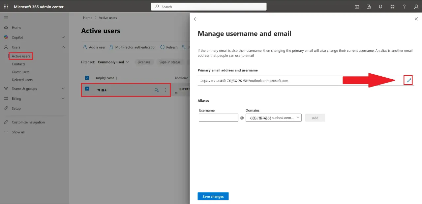The width and height of the screenshot is (422, 204).
Task: Open Deleted users in the sidebar
Action: pos(22,80)
